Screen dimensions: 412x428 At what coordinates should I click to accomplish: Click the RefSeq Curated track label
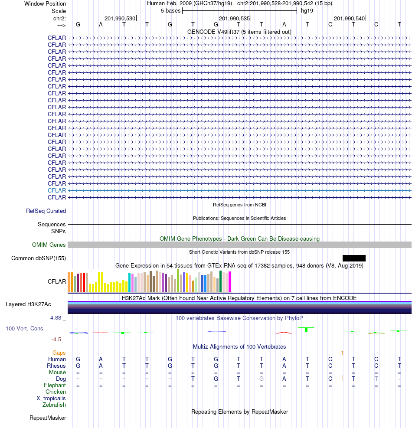pos(46,211)
